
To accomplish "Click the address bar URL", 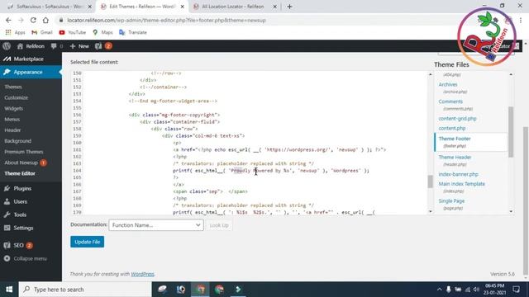I will click(166, 20).
